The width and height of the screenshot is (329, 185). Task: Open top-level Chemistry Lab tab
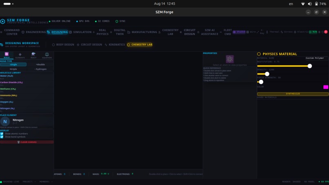pyautogui.click(x=169, y=32)
